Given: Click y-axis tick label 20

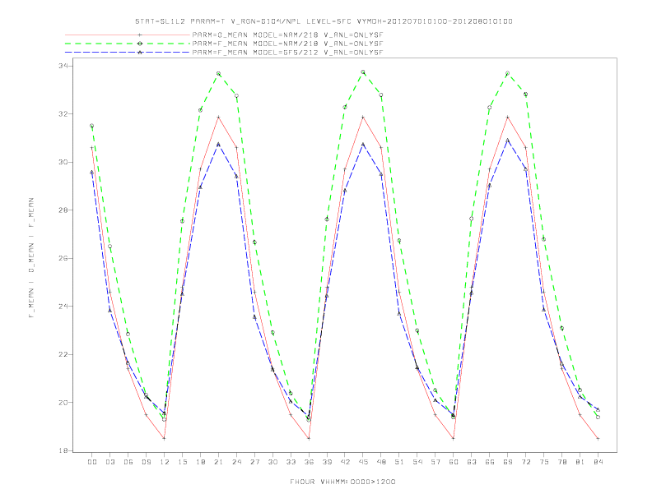Looking at the screenshot, I should (64, 403).
